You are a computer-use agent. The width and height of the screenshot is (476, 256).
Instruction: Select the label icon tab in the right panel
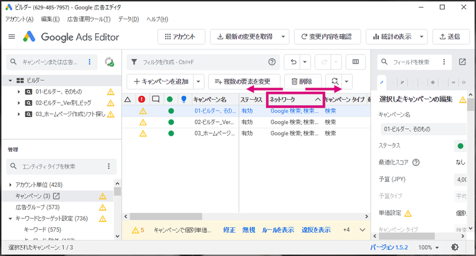[464, 83]
